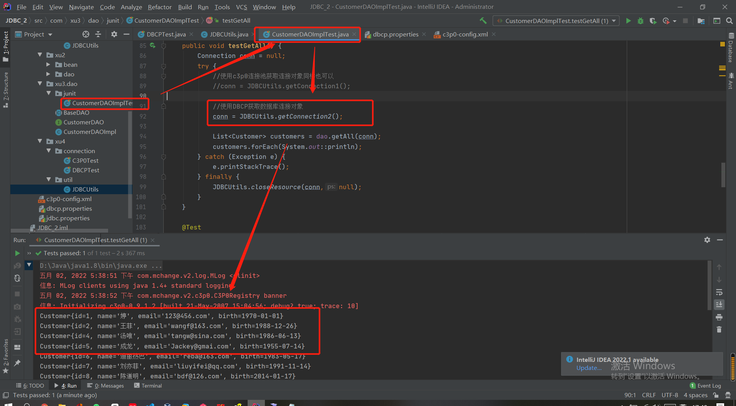Collapse the junit folder
Image resolution: width=736 pixels, height=406 pixels.
point(49,93)
